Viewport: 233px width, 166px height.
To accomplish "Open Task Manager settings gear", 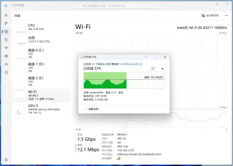I will [x=6, y=159].
